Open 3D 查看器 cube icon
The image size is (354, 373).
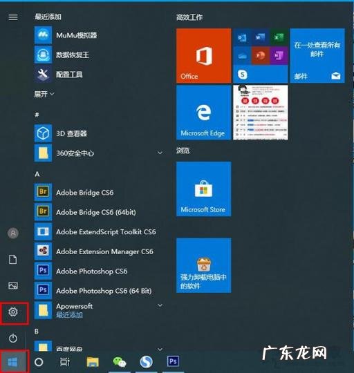click(x=43, y=133)
